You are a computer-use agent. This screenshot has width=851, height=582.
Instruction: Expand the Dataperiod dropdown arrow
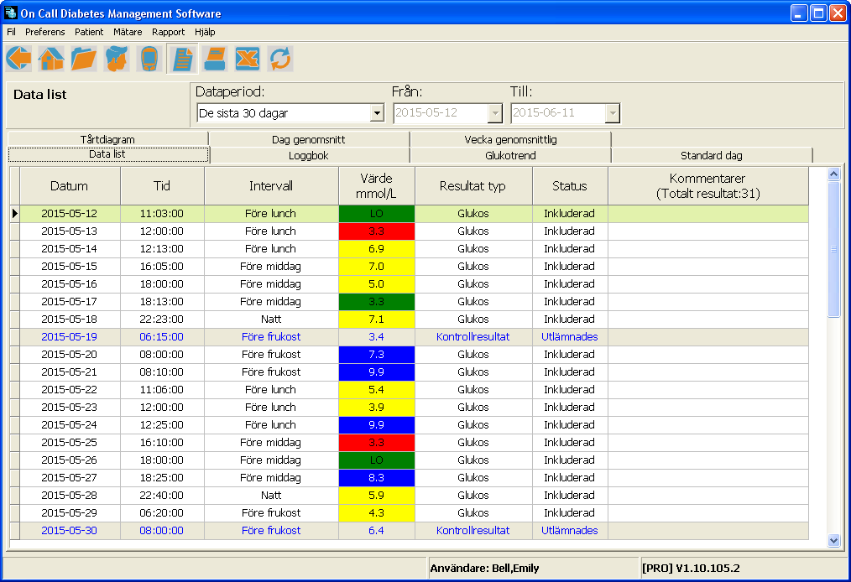377,113
